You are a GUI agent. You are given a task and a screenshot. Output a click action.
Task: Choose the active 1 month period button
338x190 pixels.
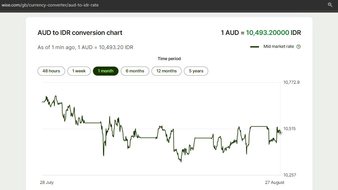click(106, 71)
